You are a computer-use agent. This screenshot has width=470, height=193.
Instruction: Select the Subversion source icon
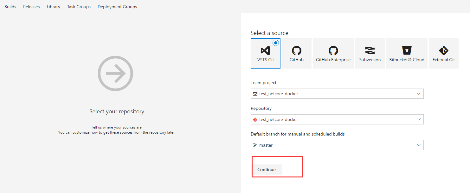(370, 50)
